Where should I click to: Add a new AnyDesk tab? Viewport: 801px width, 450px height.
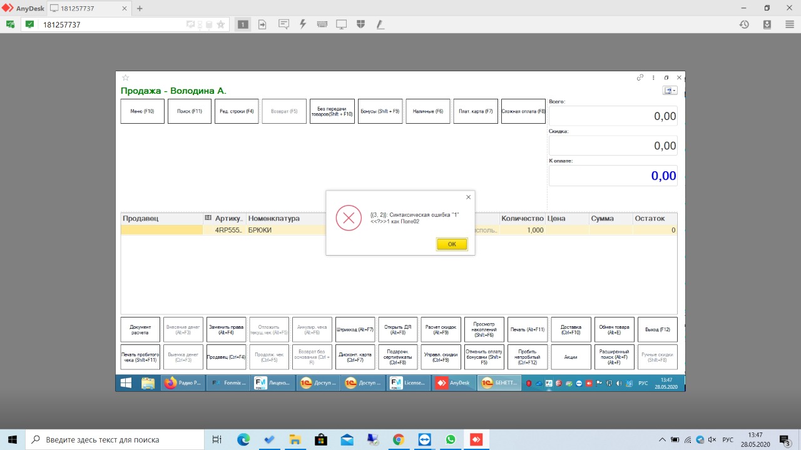(140, 8)
